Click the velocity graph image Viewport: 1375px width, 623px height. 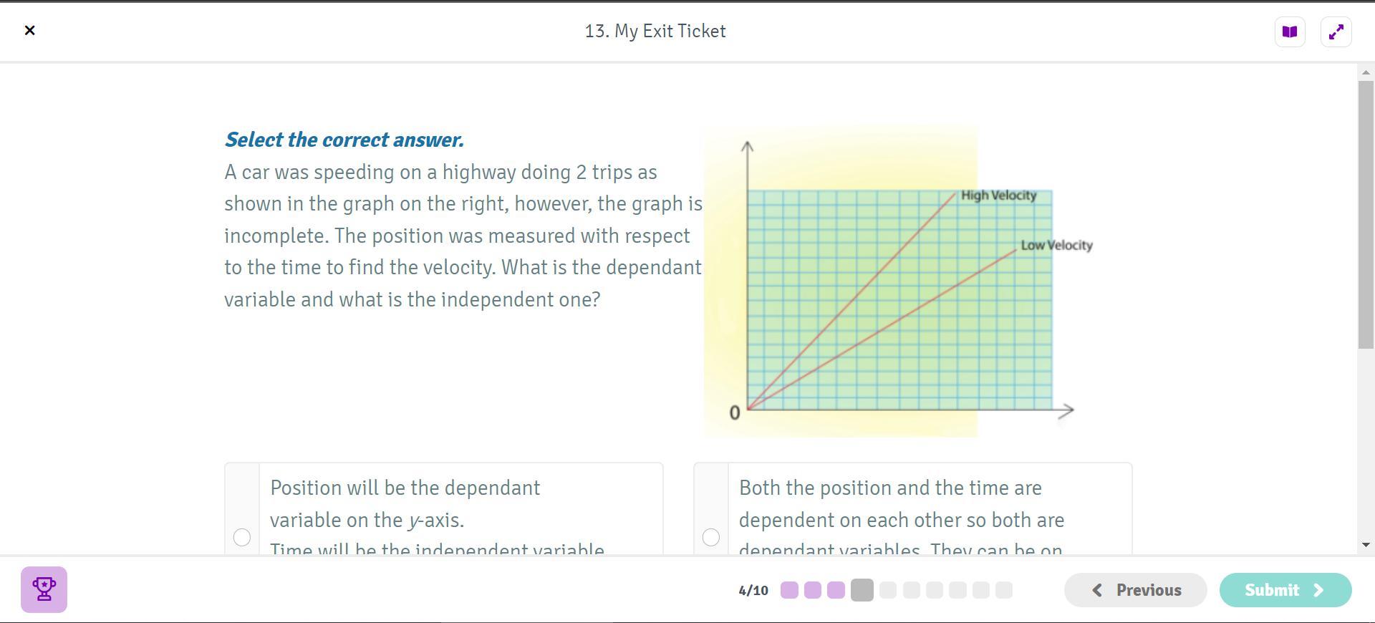click(x=899, y=301)
